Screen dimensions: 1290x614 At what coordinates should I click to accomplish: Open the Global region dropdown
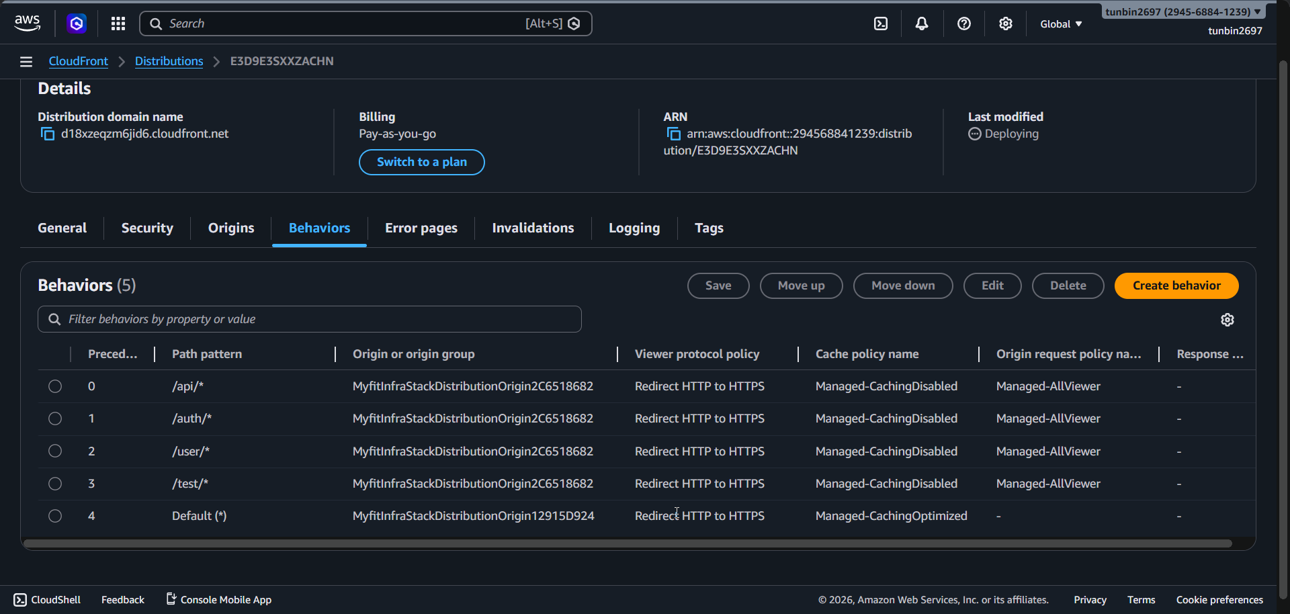1060,24
